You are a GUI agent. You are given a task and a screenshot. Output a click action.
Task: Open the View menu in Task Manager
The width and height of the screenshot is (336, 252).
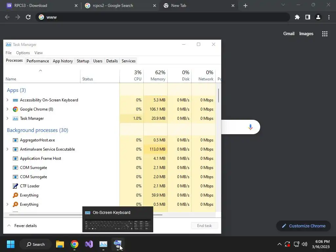(x=39, y=53)
